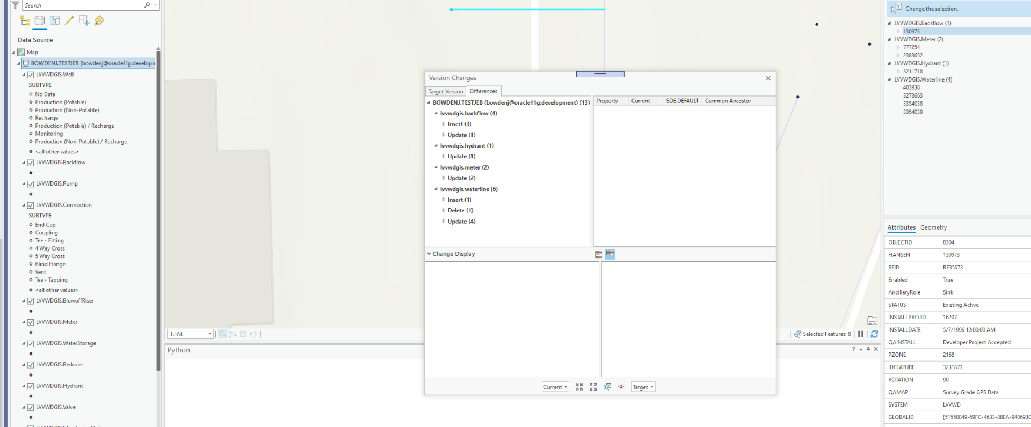Viewport: 1031px width, 427px height.
Task: Pause map drawing
Action: click(x=861, y=334)
